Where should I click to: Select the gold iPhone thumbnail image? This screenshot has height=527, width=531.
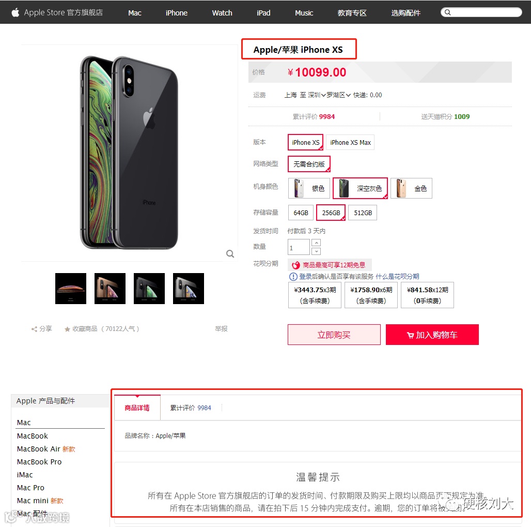tap(110, 288)
